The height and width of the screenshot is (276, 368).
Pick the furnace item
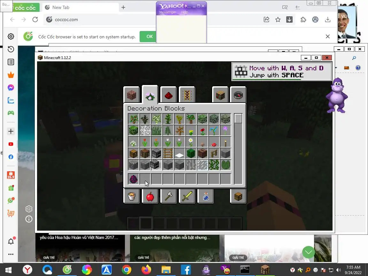tap(157, 153)
